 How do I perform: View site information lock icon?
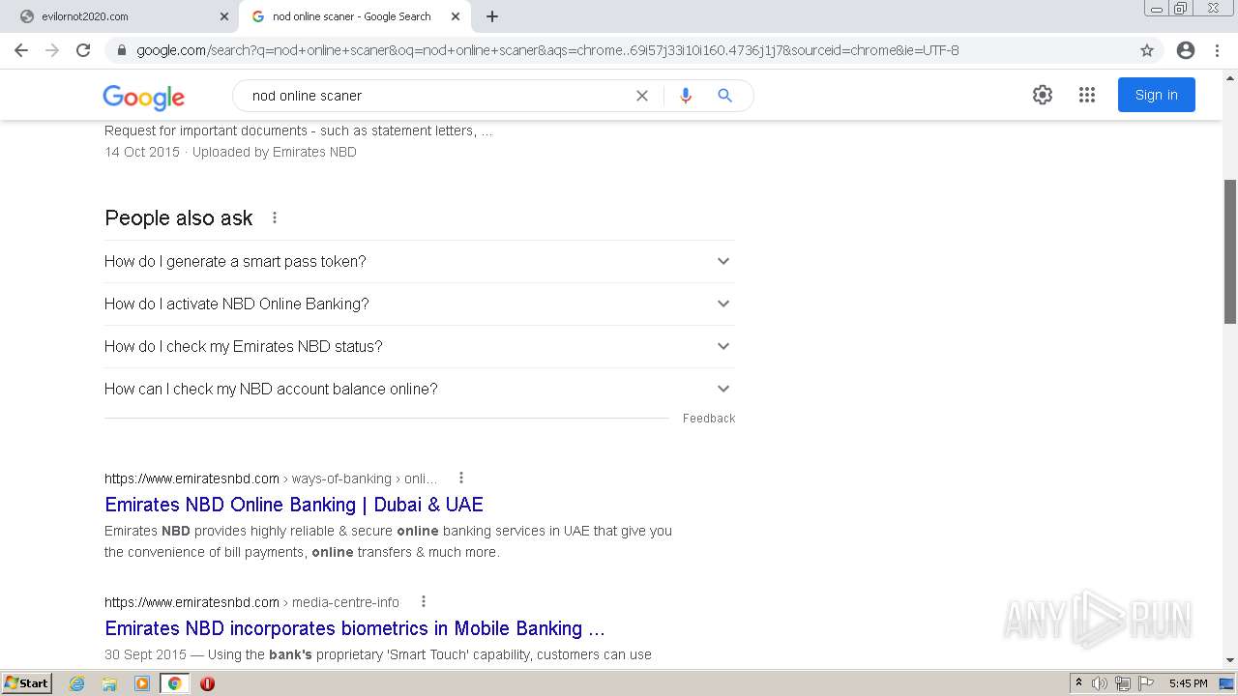(122, 50)
